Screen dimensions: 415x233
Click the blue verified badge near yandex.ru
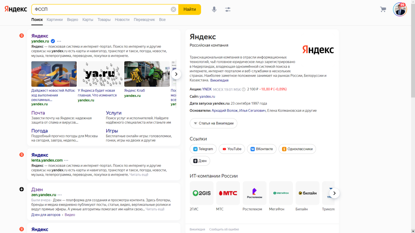pyautogui.click(x=53, y=41)
